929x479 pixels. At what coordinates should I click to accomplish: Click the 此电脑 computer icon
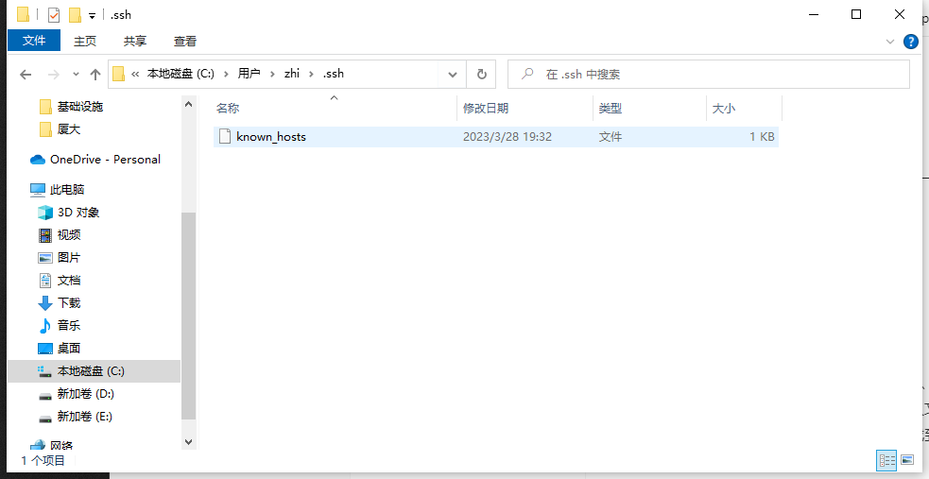click(38, 190)
